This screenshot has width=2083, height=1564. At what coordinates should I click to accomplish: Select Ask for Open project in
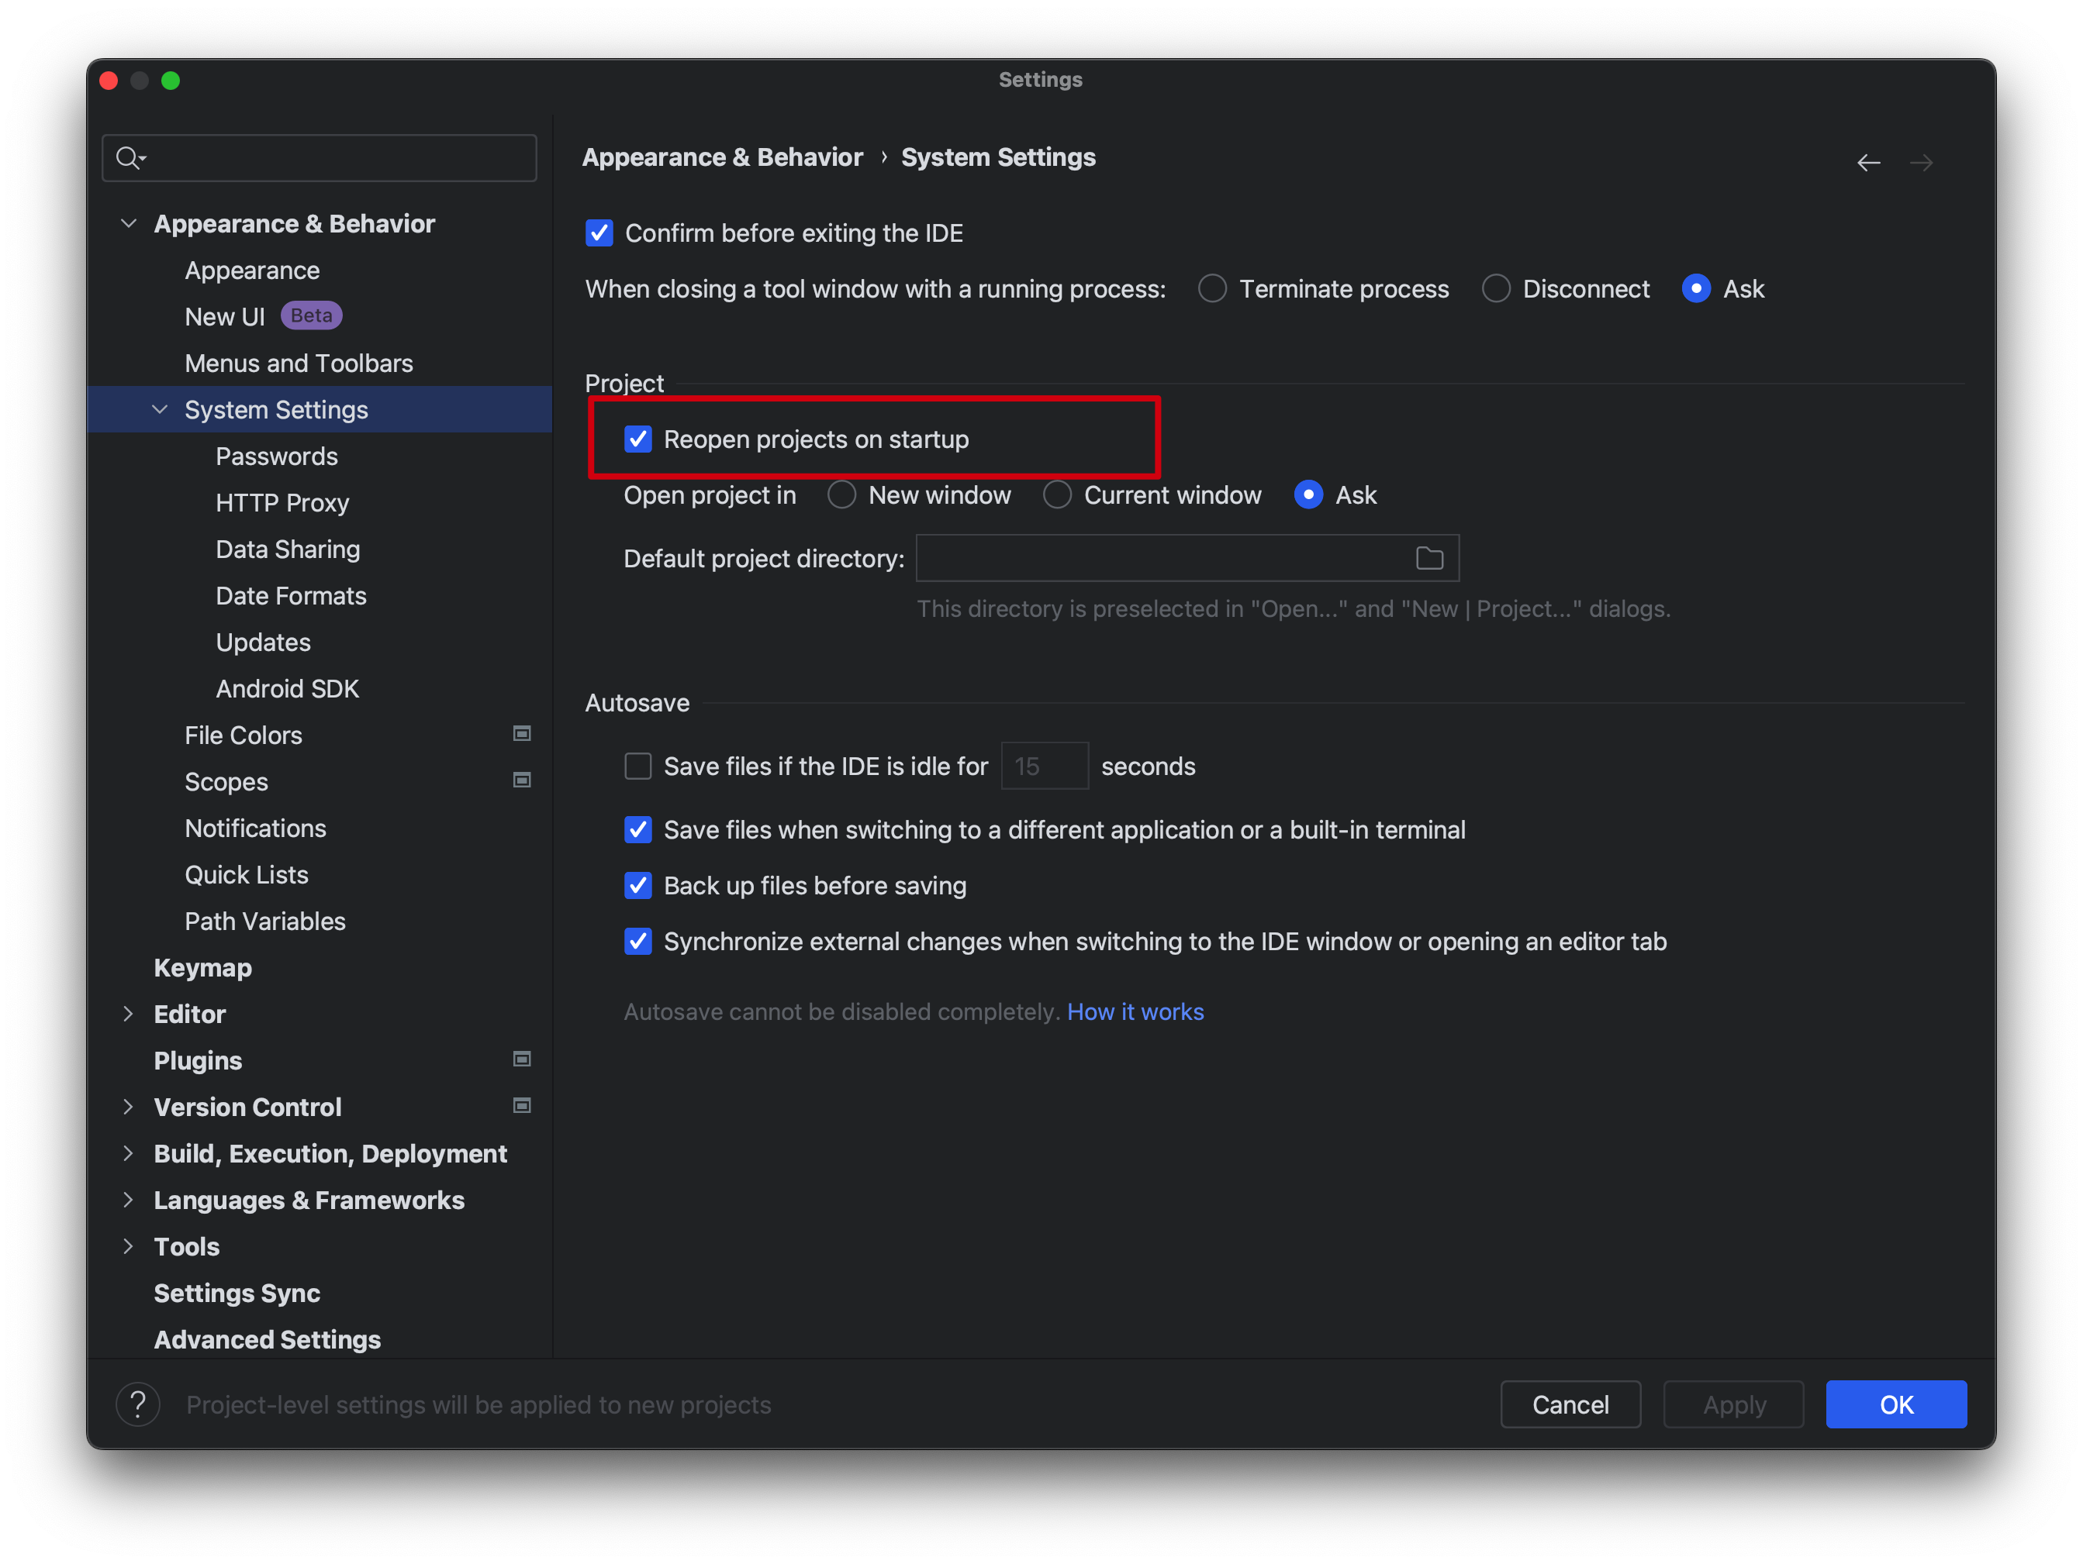pos(1309,494)
